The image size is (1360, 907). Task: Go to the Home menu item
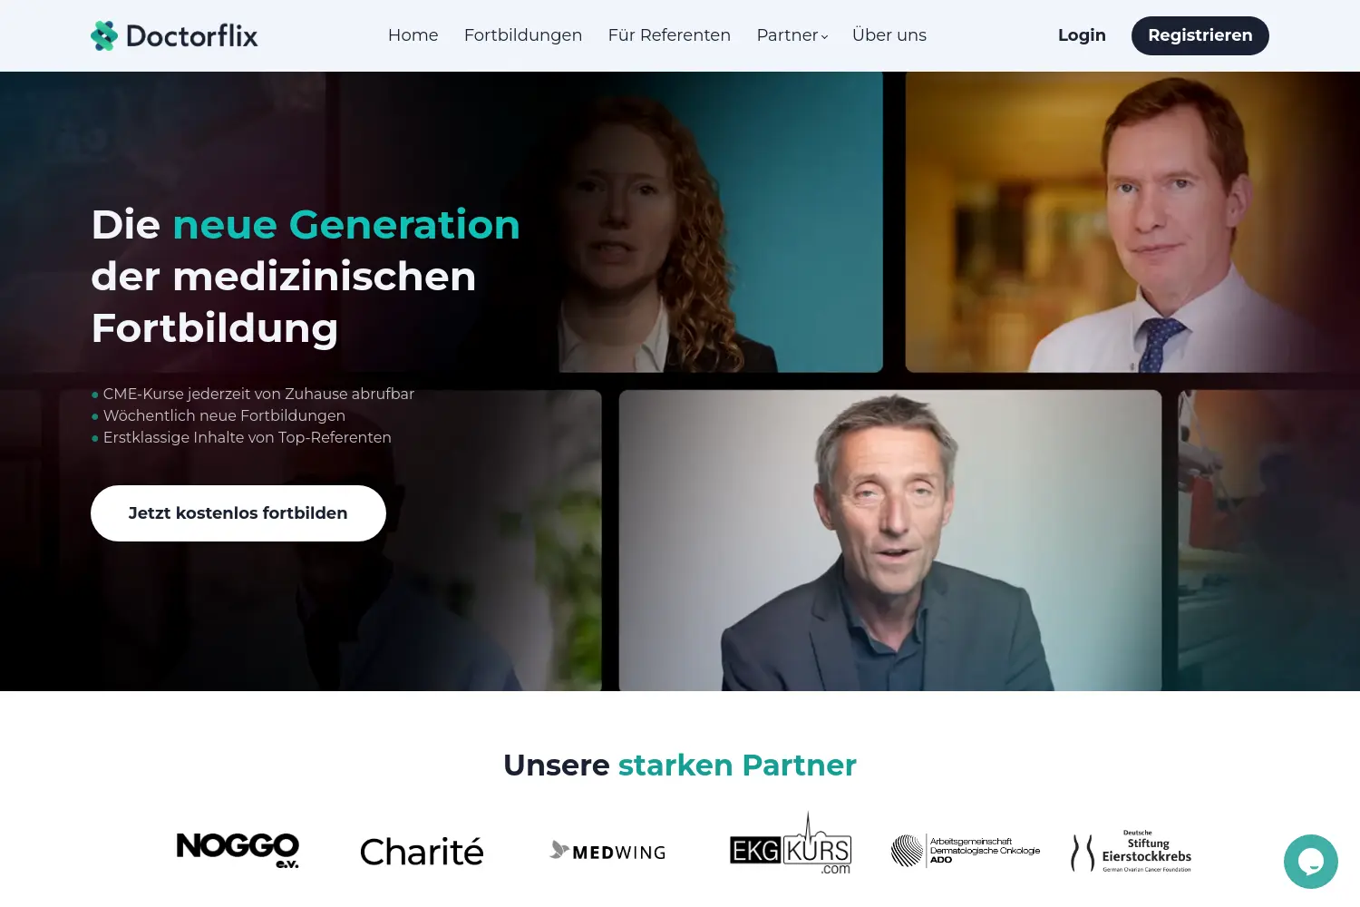pos(413,35)
